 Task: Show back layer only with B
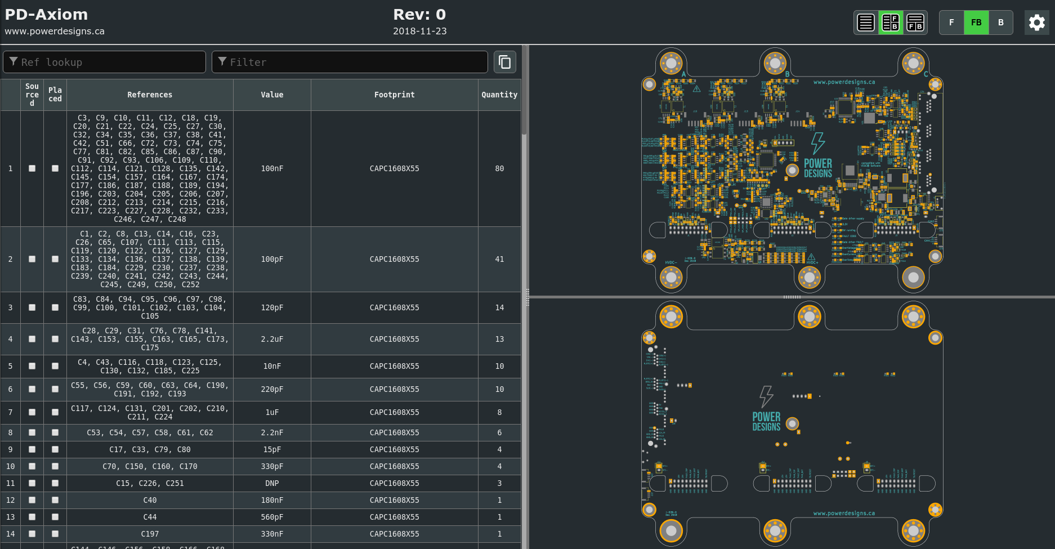pyautogui.click(x=1000, y=23)
